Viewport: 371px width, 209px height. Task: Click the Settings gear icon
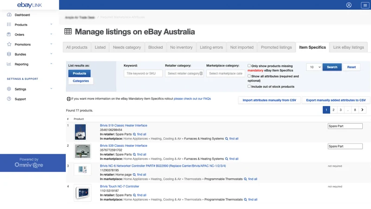click(9, 89)
